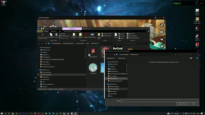The image size is (205, 115).
Task: Open the Application Tools (Средства работы с приложениями) tab
Action: pyautogui.click(x=72, y=31)
